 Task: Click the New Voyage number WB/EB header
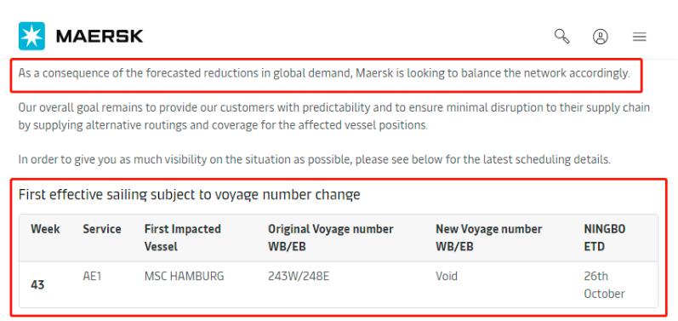tap(488, 238)
